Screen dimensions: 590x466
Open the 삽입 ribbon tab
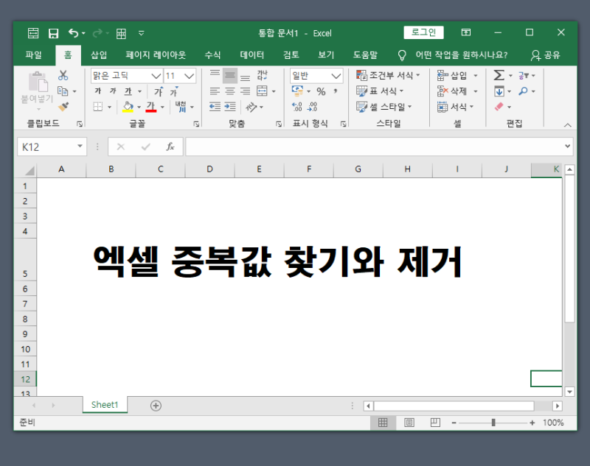(x=99, y=54)
